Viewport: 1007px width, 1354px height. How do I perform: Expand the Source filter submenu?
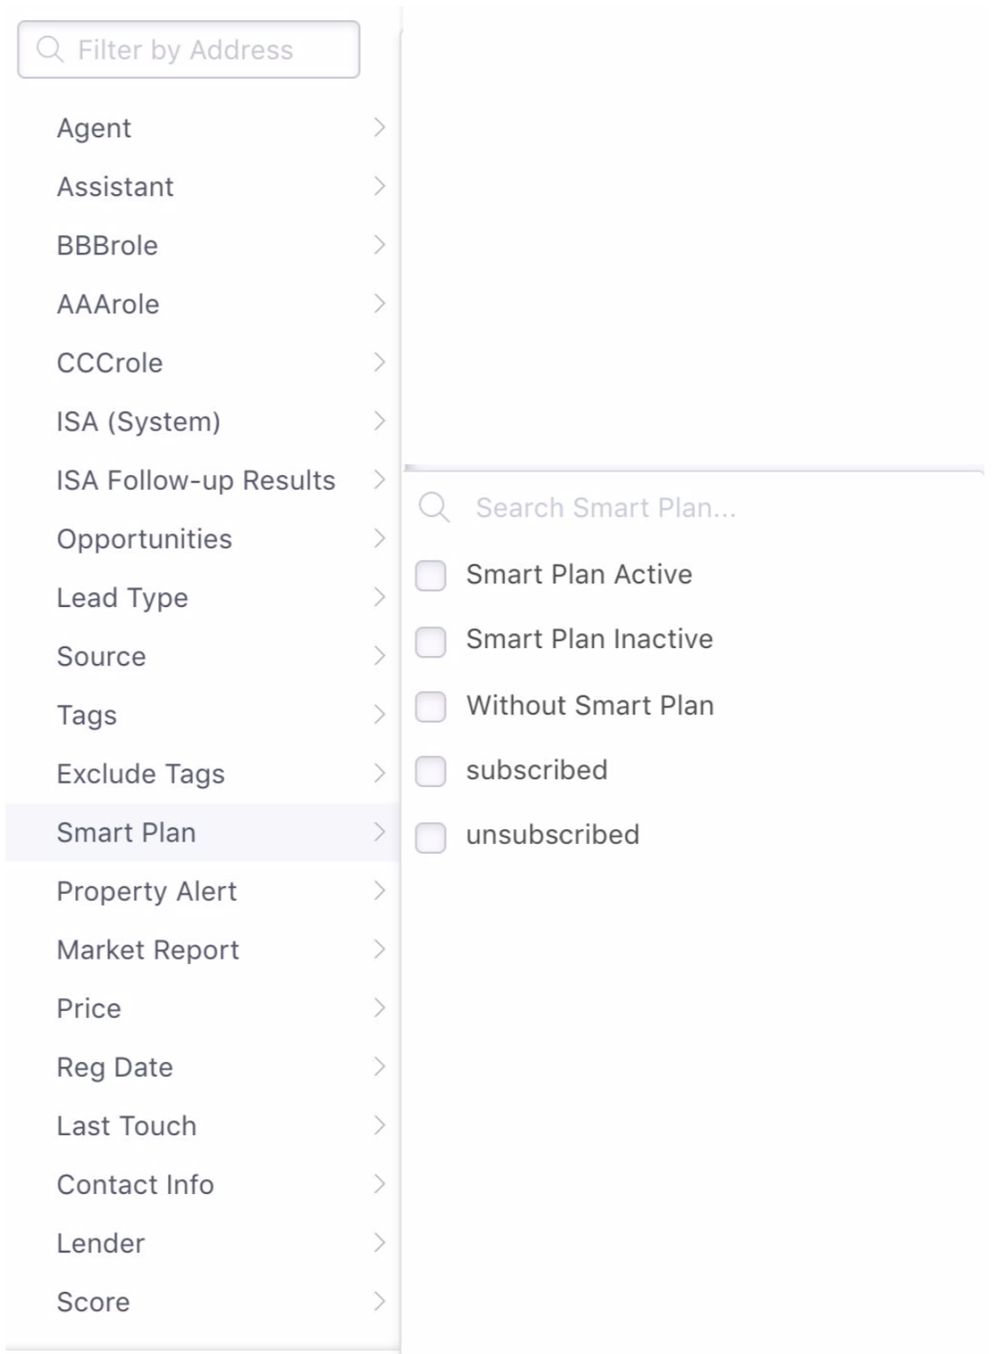pyautogui.click(x=202, y=656)
